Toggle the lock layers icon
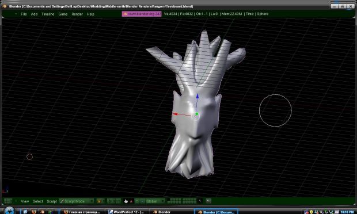The height and width of the screenshot is (214, 357). [200, 201]
